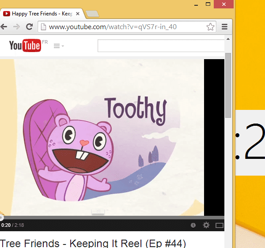This screenshot has height=248, width=265.
Task: Click the video title Keeping It Reel
Action: pyautogui.click(x=93, y=244)
